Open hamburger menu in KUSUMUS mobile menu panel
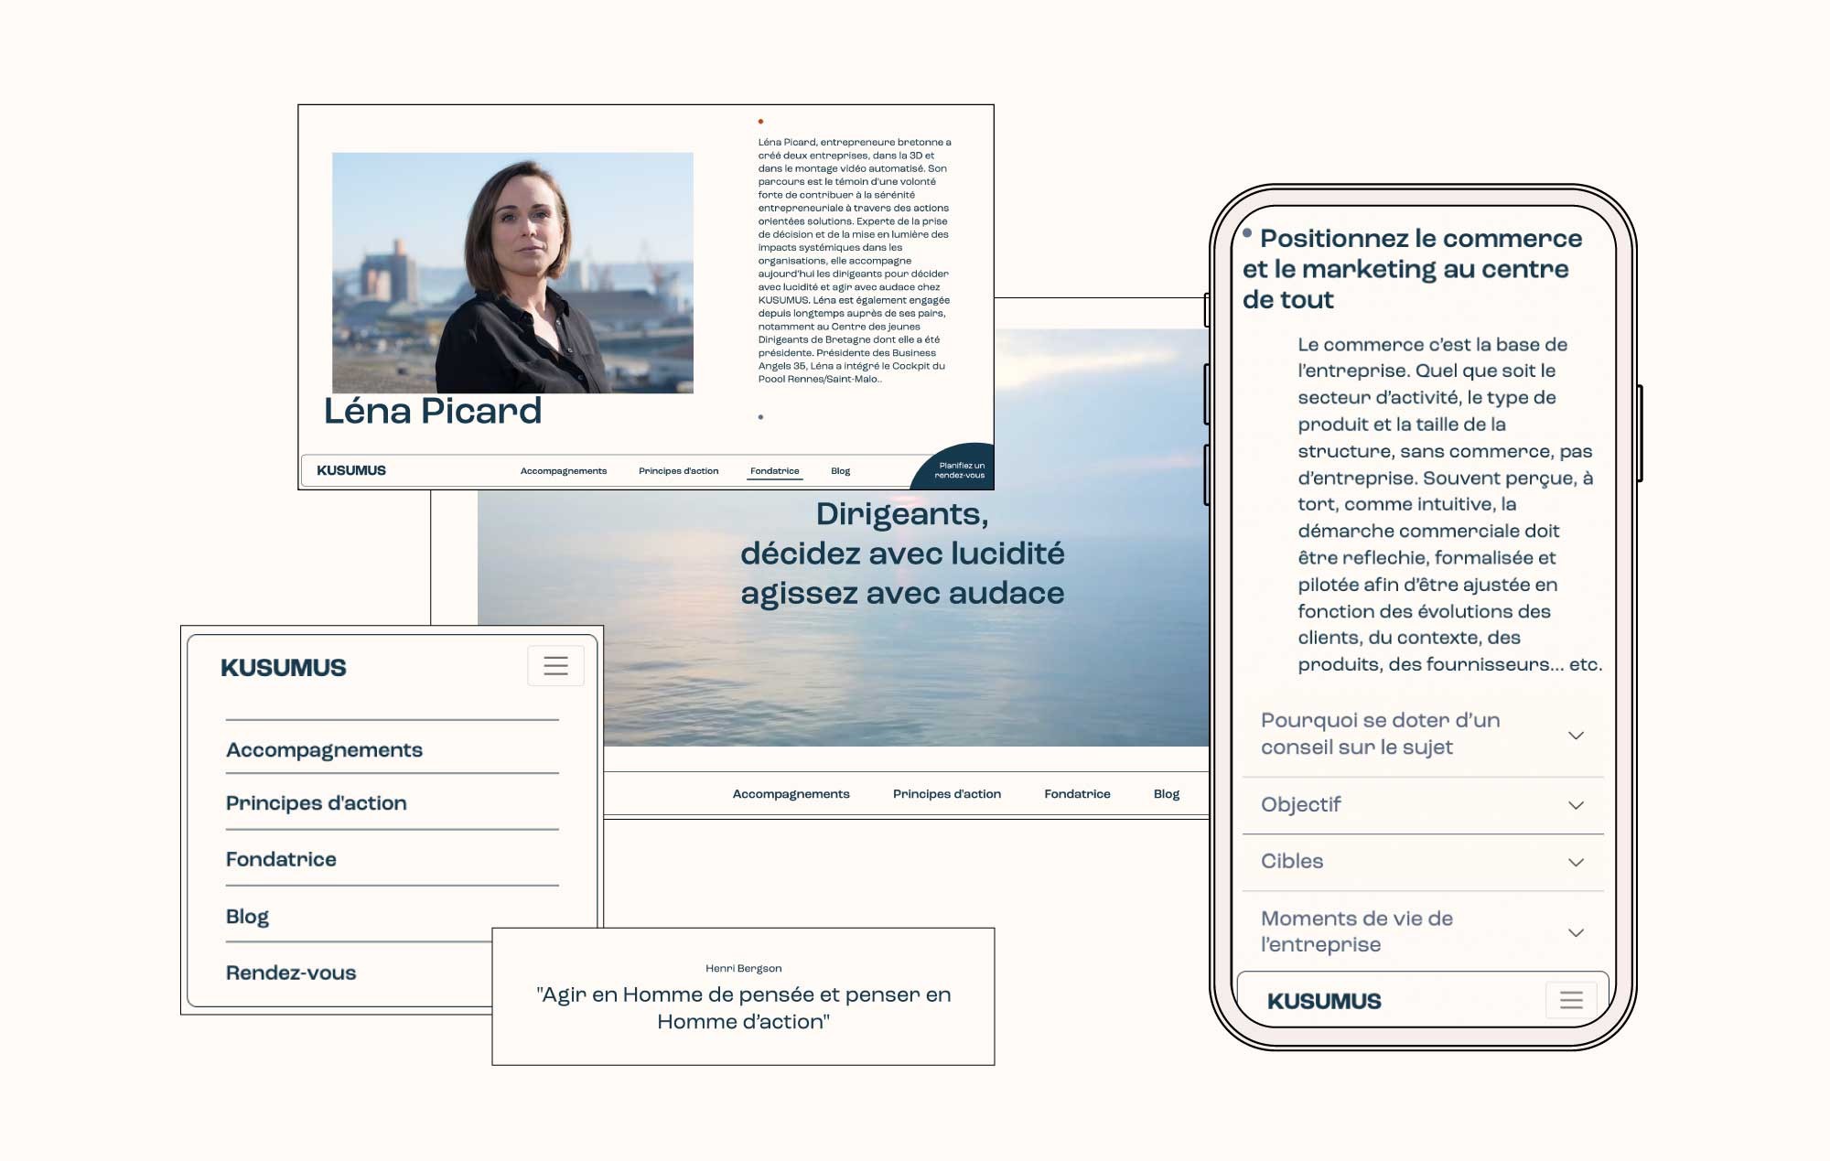The image size is (1830, 1161). [x=555, y=666]
